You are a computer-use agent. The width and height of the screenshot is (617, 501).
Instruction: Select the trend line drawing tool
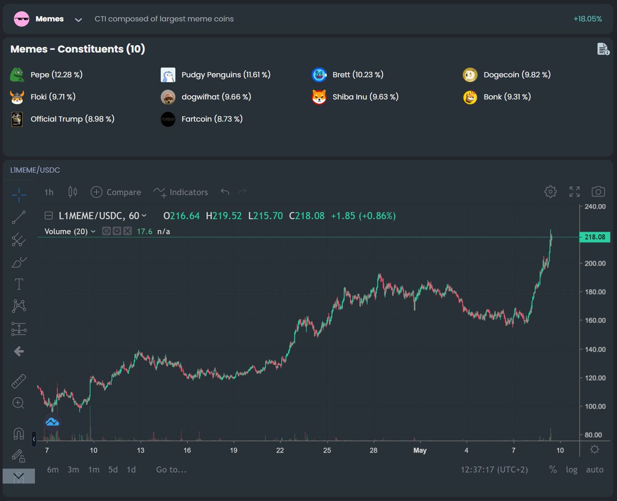click(19, 217)
